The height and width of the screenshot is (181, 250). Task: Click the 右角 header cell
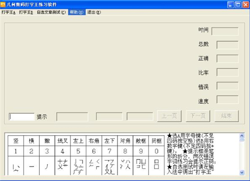[94, 141]
